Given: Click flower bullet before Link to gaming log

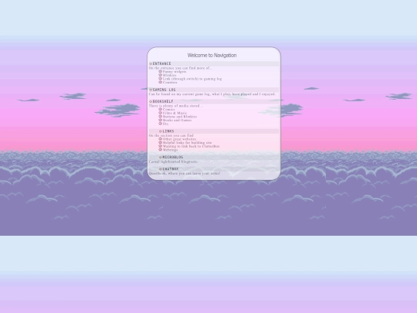Looking at the screenshot, I should (x=160, y=79).
